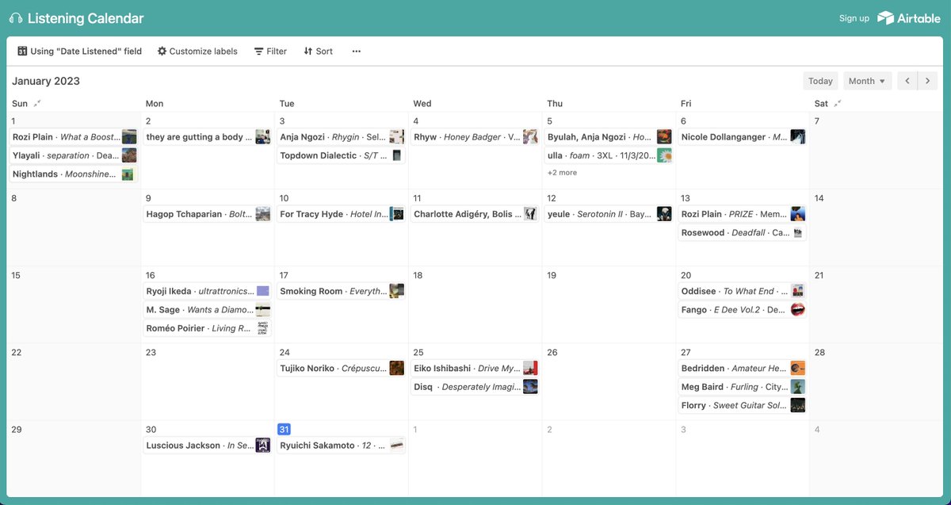Go to the previous month arrow
951x505 pixels.
[x=907, y=81]
